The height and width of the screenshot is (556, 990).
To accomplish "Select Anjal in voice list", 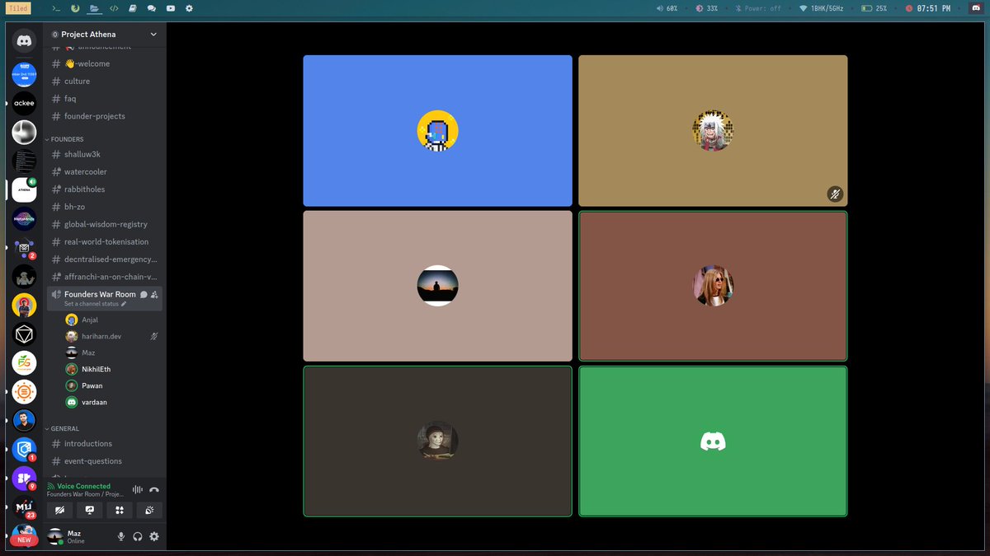I will [x=111, y=320].
